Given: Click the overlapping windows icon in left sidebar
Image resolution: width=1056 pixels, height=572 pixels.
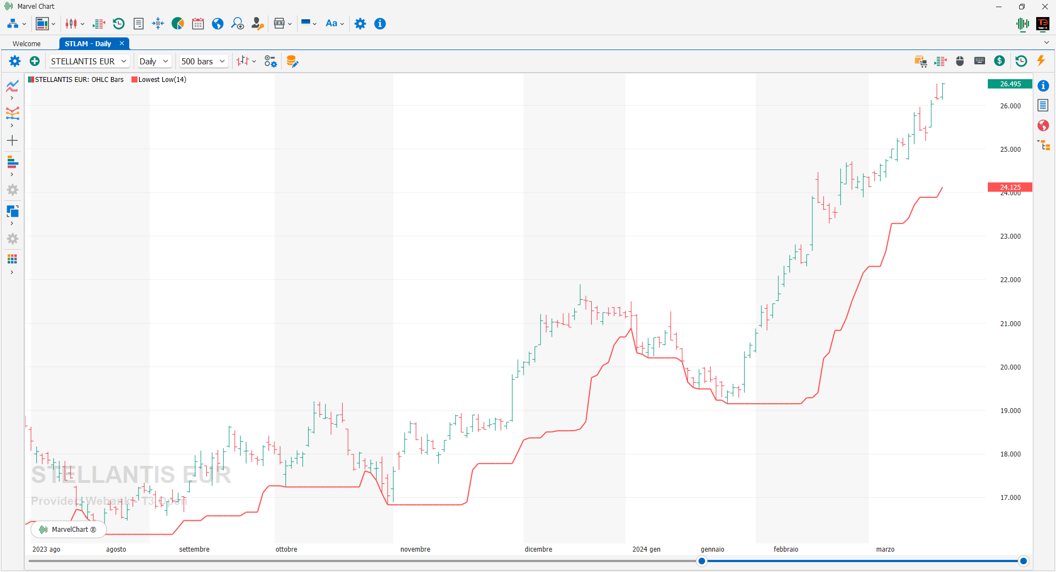Looking at the screenshot, I should pos(12,211).
